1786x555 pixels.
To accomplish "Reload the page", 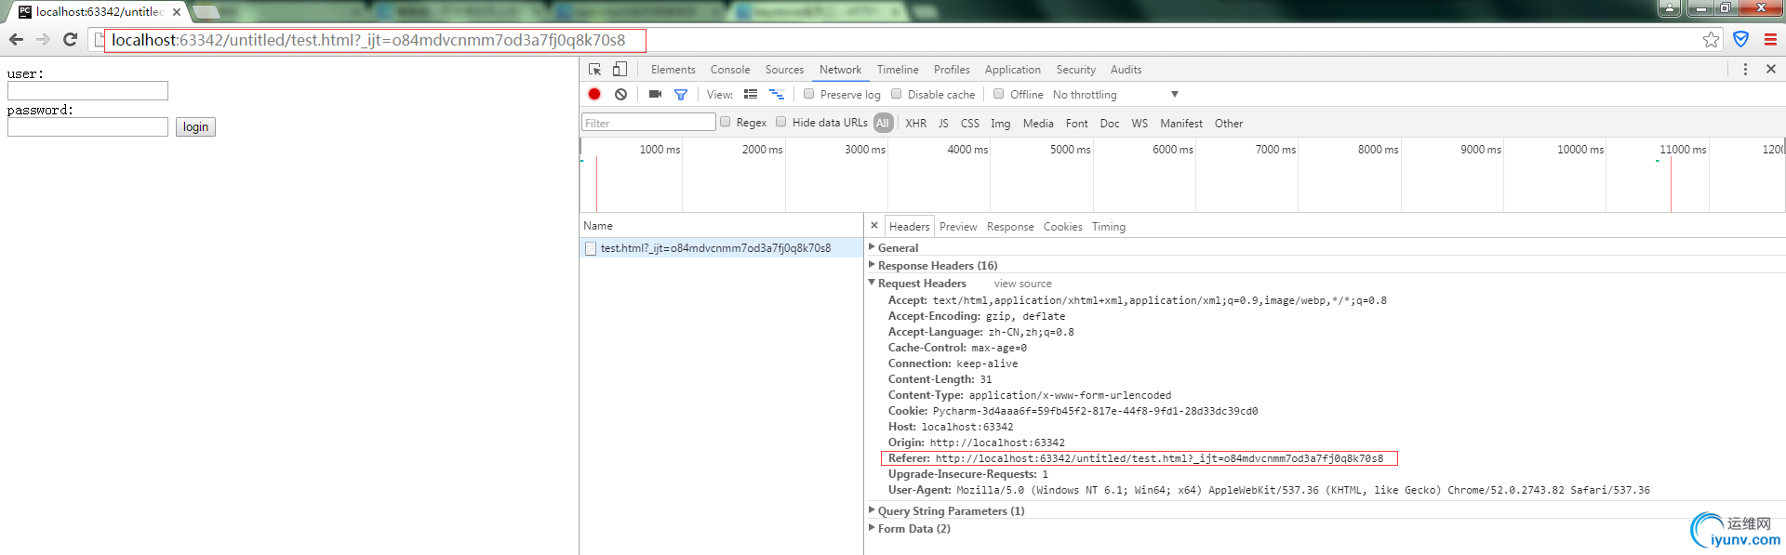I will (x=70, y=40).
